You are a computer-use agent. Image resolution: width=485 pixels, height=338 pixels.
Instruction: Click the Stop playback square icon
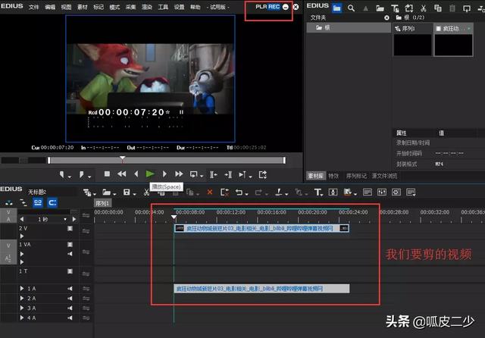pyautogui.click(x=107, y=174)
